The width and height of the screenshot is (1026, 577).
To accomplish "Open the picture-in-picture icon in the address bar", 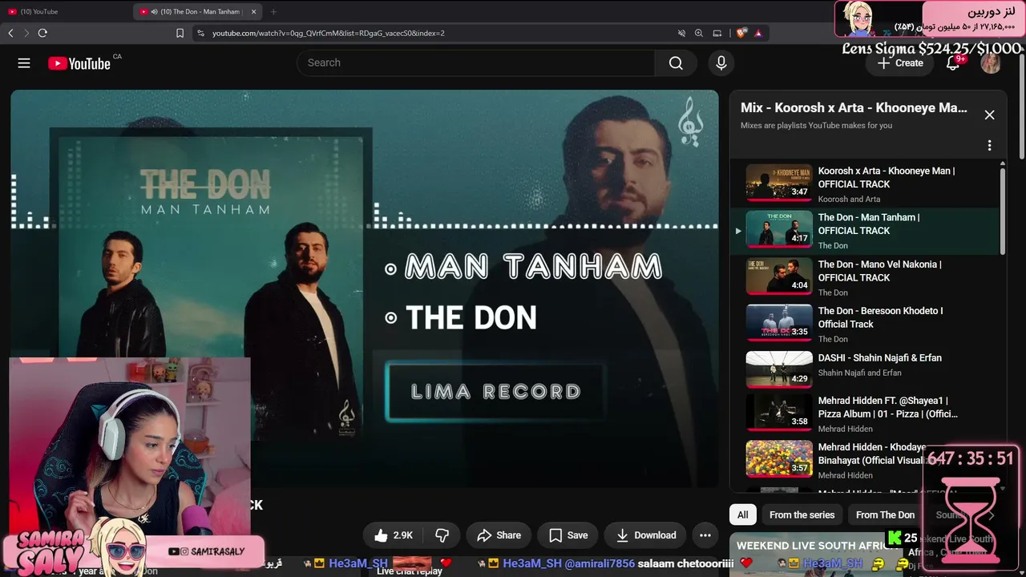I will [717, 33].
